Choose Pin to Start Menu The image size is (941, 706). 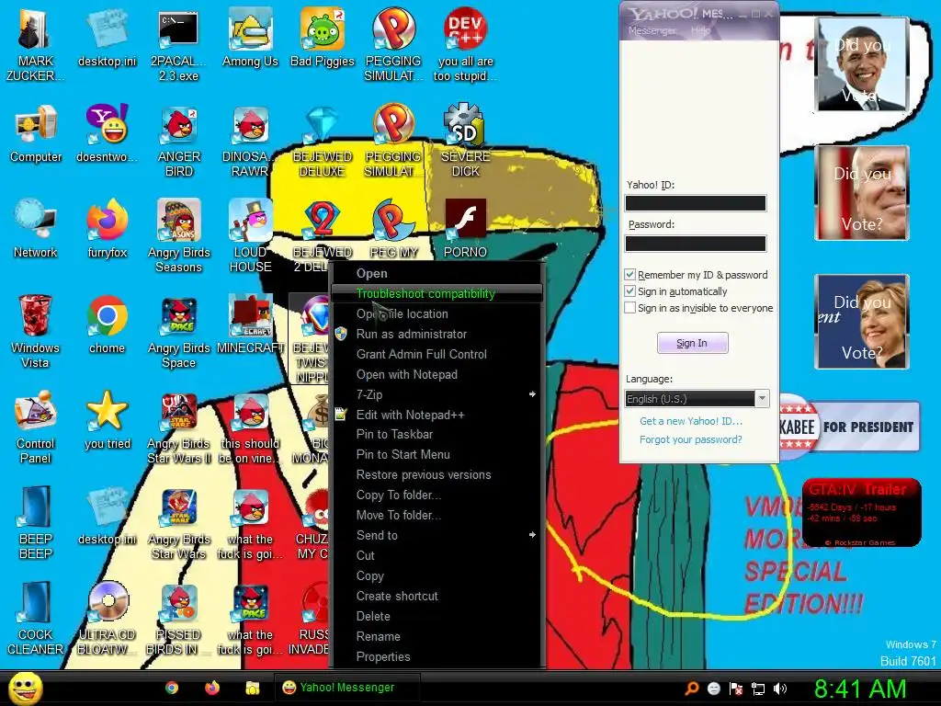(x=437, y=454)
